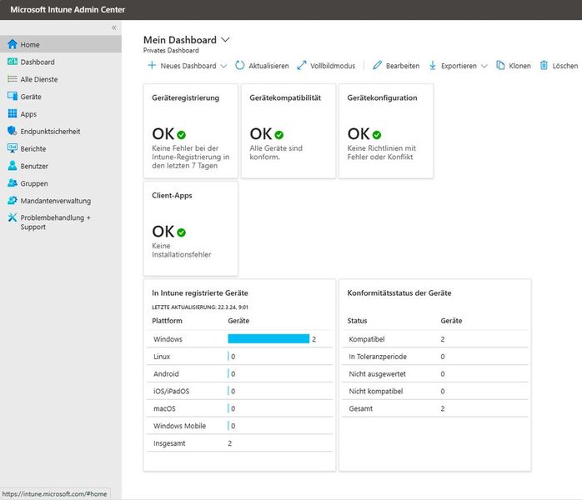
Task: Click the Gesamt status row label
Action: 361,408
